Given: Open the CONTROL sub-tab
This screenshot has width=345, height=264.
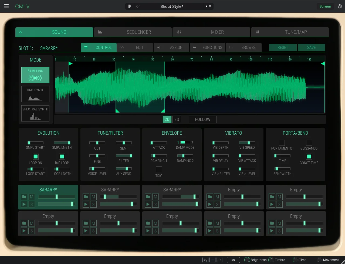Looking at the screenshot, I should point(99,47).
